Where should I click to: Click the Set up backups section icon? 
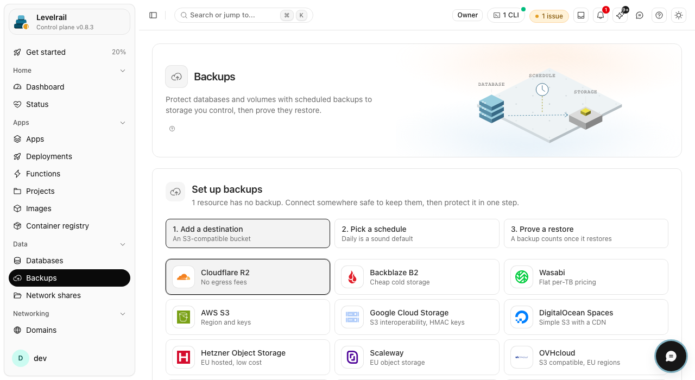pyautogui.click(x=175, y=192)
